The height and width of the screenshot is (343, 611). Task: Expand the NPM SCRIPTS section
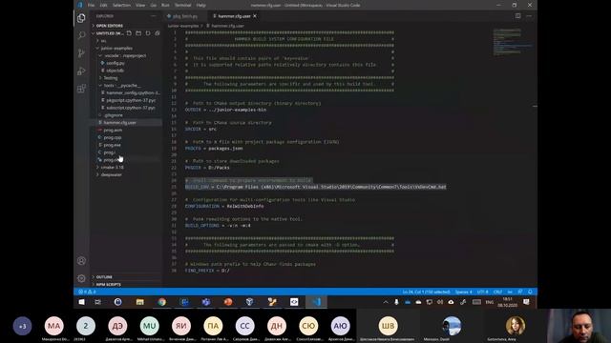click(108, 284)
